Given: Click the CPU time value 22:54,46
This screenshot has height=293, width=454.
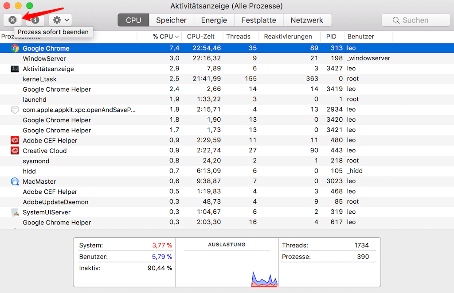Looking at the screenshot, I should 207,48.
